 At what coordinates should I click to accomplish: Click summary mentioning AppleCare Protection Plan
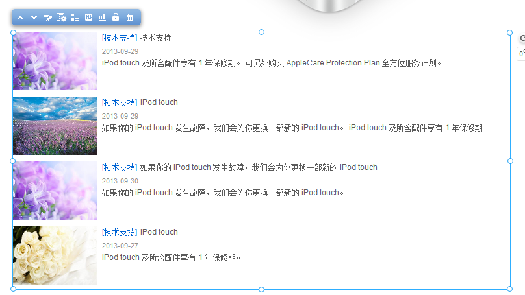point(272,63)
